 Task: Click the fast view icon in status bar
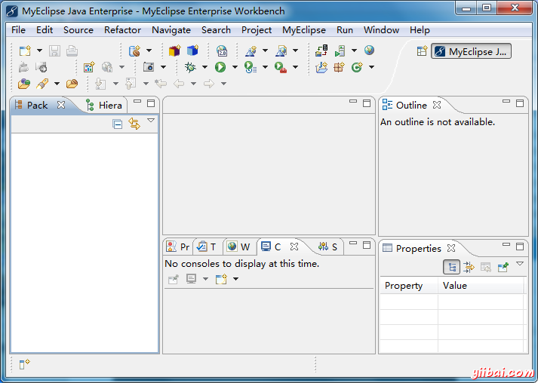[24, 364]
